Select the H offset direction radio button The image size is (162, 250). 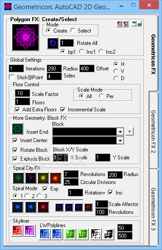click(116, 64)
